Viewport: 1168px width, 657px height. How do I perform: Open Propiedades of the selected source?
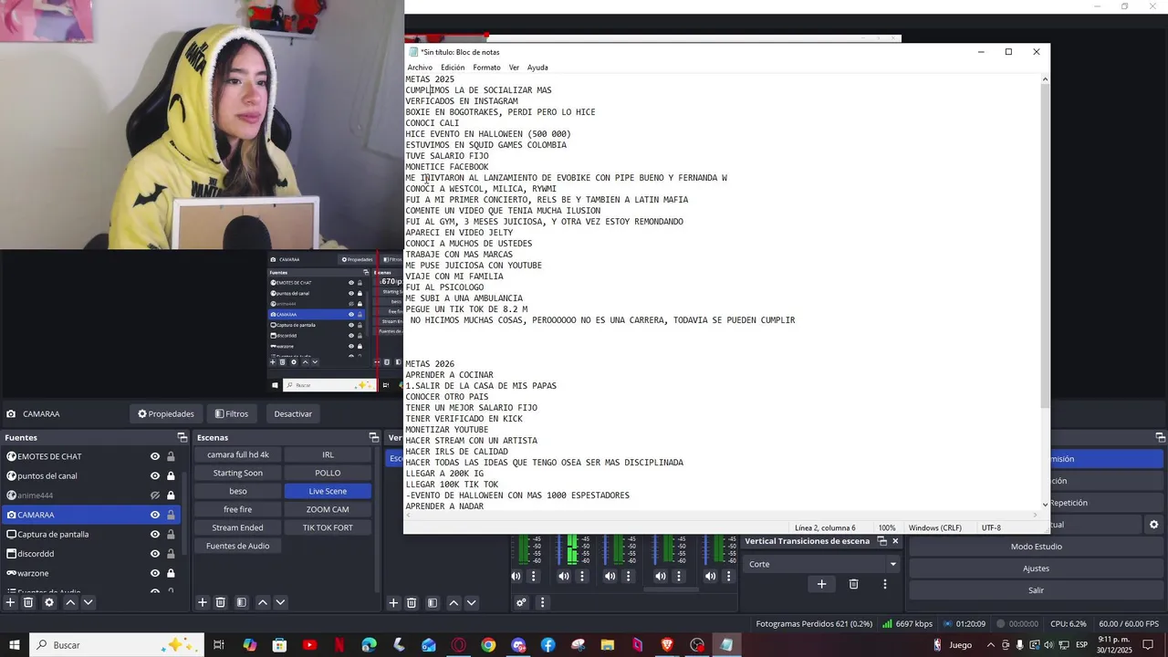tap(166, 413)
